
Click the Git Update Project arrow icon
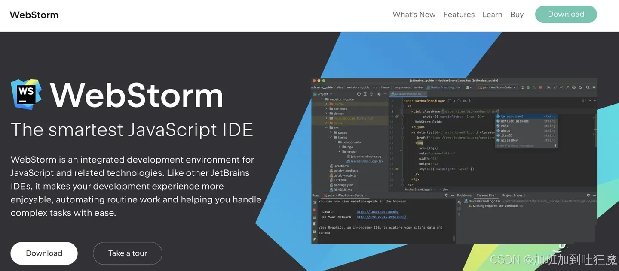[x=555, y=87]
